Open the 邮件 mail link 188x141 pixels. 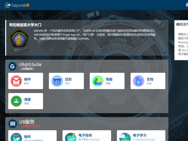pyautogui.click(x=27, y=79)
